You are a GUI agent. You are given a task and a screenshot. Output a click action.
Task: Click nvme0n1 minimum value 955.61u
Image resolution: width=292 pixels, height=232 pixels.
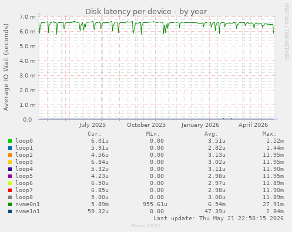click(x=155, y=204)
